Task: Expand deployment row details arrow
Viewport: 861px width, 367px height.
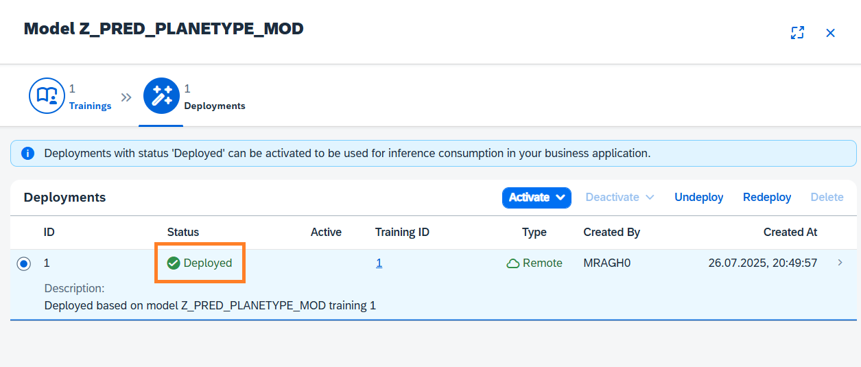Action: point(840,263)
